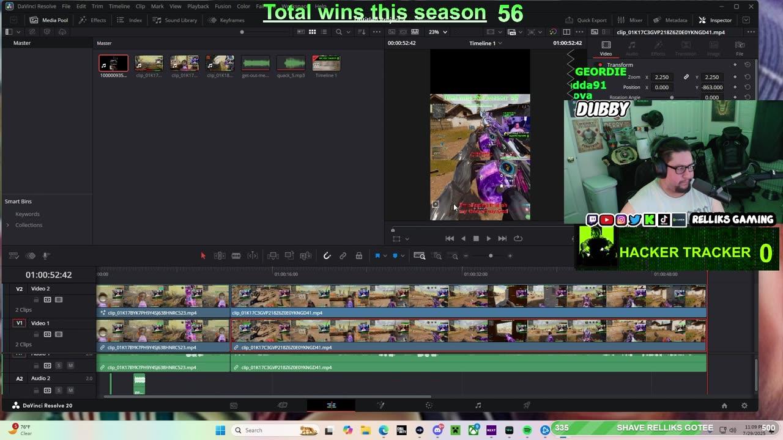Solo Audio 2 track with S button

click(x=59, y=390)
